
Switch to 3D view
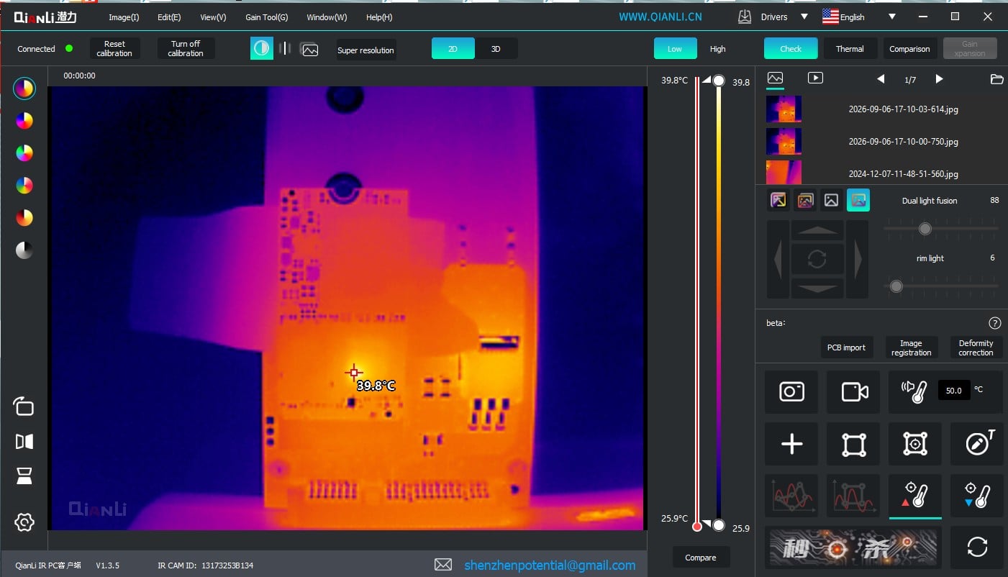(496, 49)
